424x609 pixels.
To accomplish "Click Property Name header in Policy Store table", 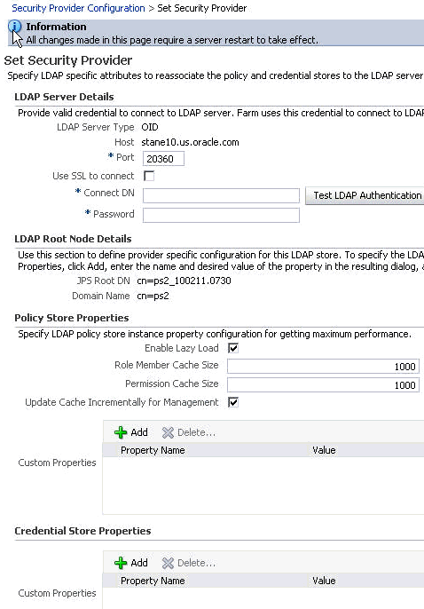I will pyautogui.click(x=153, y=450).
